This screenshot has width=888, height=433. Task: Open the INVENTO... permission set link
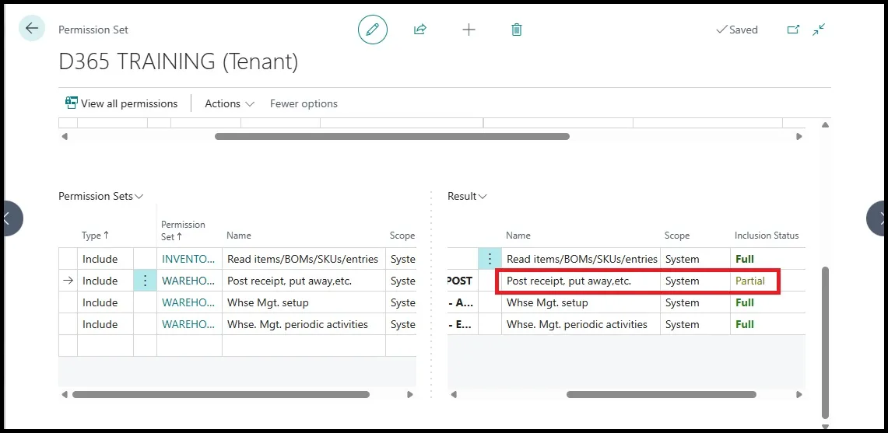click(x=188, y=259)
